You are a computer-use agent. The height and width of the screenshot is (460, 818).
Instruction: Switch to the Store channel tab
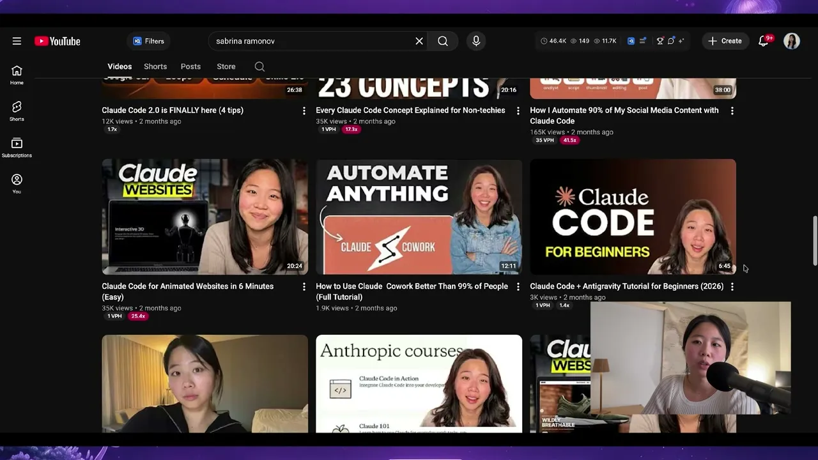tap(226, 66)
